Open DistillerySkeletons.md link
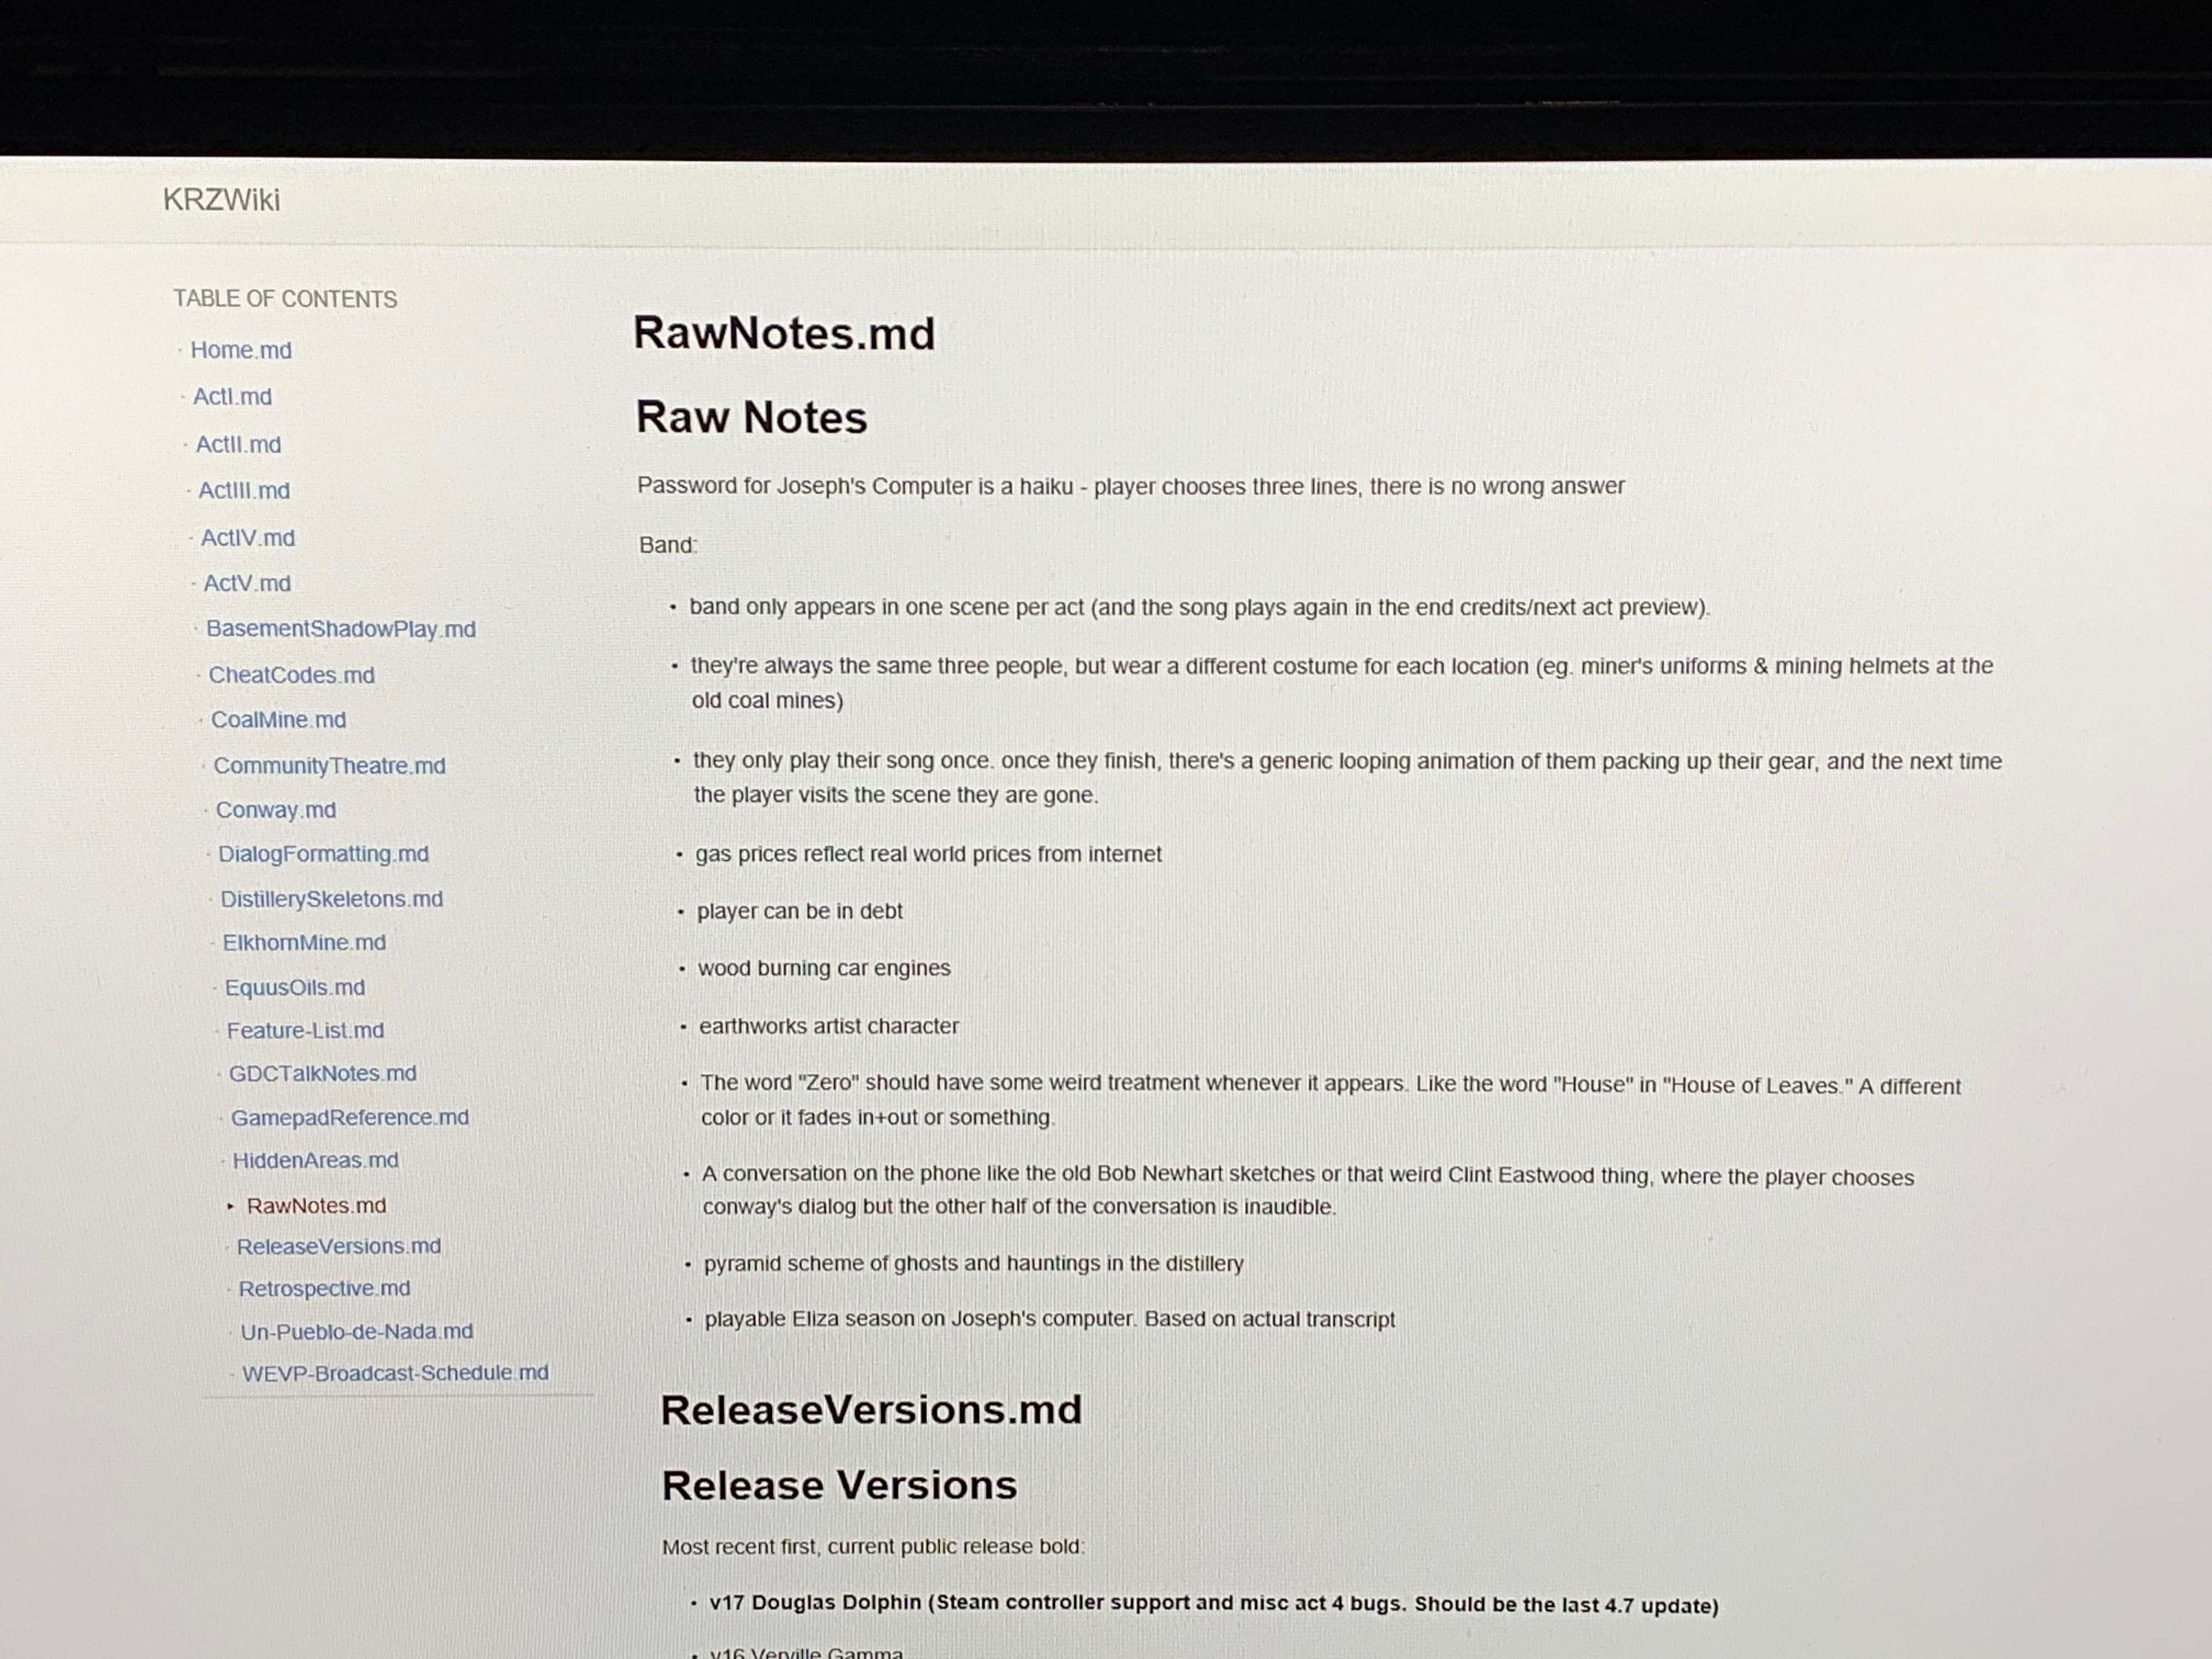Screen dimensions: 2212x1659 click(331, 899)
